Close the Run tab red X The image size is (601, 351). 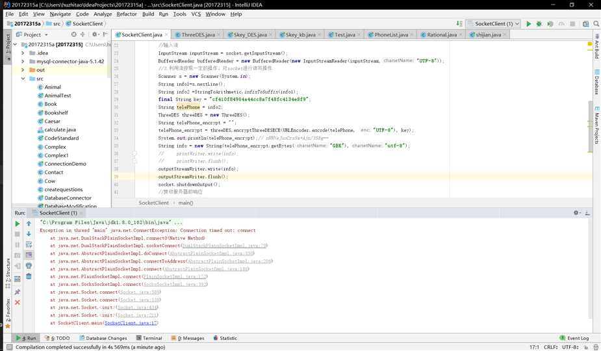tap(18, 303)
